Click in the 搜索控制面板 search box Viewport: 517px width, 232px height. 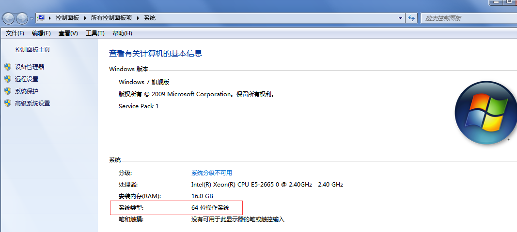coord(465,18)
